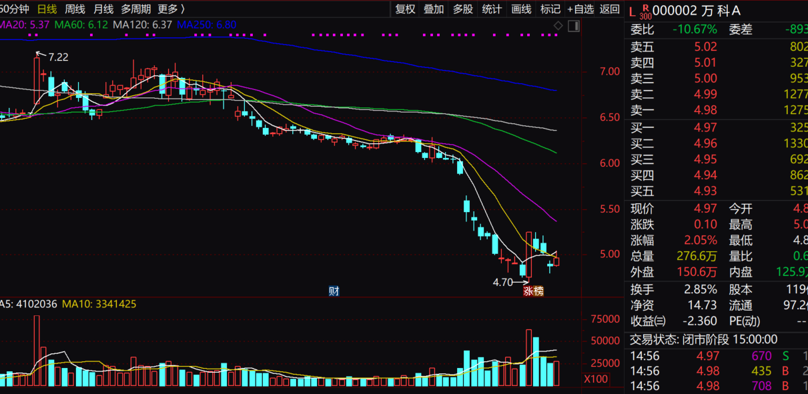
Task: Click the 涨榜 marker under the candlesticks
Action: pyautogui.click(x=533, y=291)
